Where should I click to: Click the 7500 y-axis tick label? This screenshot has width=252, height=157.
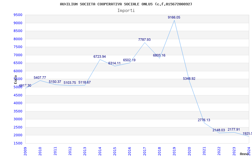[x=18, y=47]
